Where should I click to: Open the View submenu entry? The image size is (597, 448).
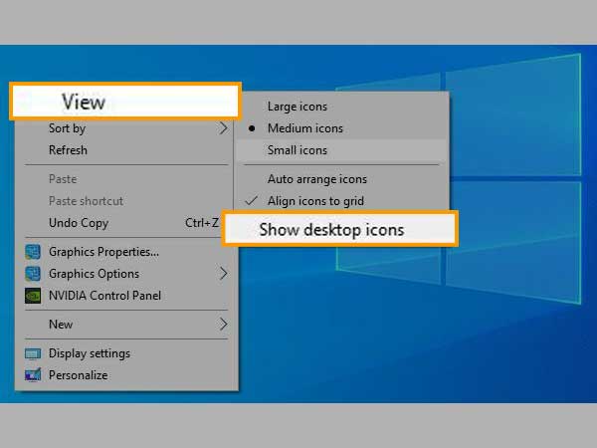(x=125, y=102)
